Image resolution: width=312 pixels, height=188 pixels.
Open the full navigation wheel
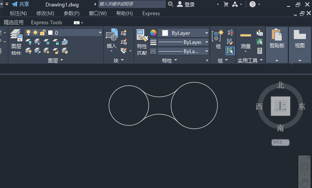click(304, 167)
